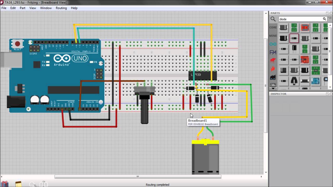333x187 pixels.
Task: Select the highlighted diode part thumbnail
Action: click(x=294, y=38)
